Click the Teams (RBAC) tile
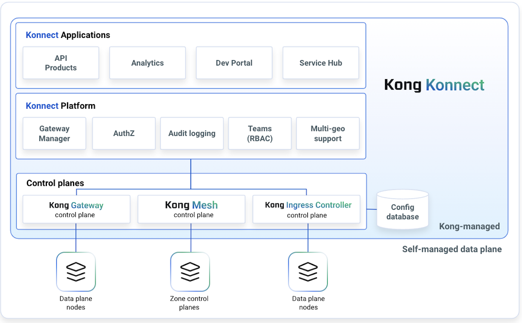Screen dimensions: 522x323 [259, 133]
